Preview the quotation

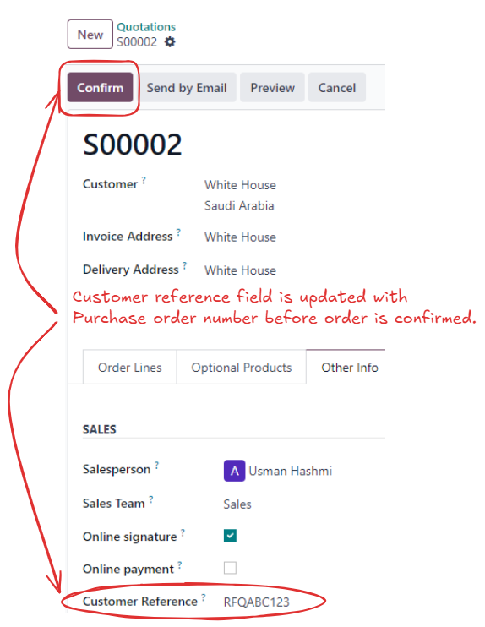pos(272,88)
